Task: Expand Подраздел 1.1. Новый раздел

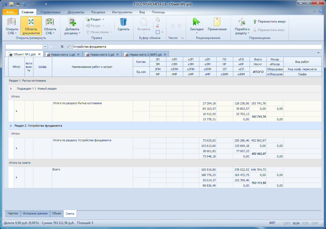Action: pos(11,89)
